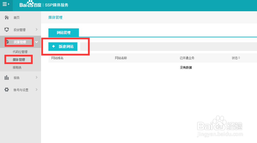This screenshot has height=143, width=257.
Task: Open 账号与设置 menu item
Action: 21,90
